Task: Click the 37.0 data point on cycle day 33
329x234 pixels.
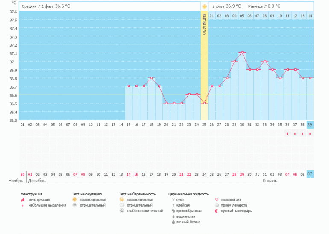Action: point(265,61)
